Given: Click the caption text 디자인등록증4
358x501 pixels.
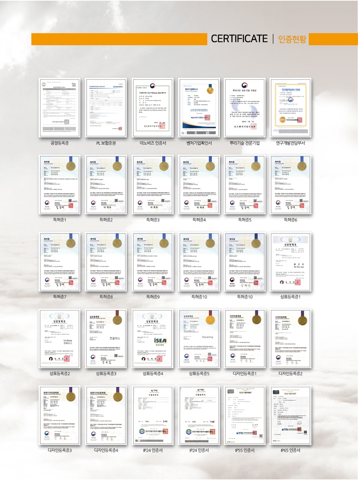Looking at the screenshot, I should pos(106,450).
